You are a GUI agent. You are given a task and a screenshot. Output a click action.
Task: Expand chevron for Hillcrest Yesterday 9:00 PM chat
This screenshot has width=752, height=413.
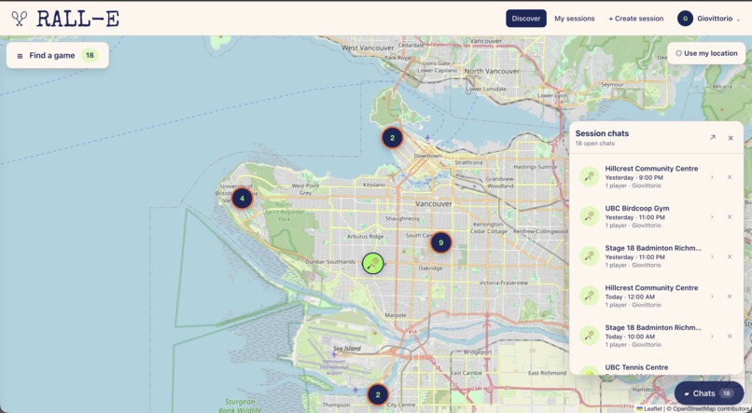[x=712, y=177]
